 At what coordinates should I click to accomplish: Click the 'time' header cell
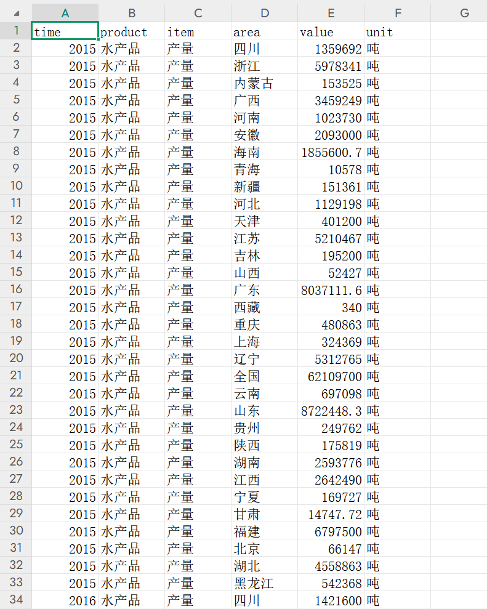point(65,31)
